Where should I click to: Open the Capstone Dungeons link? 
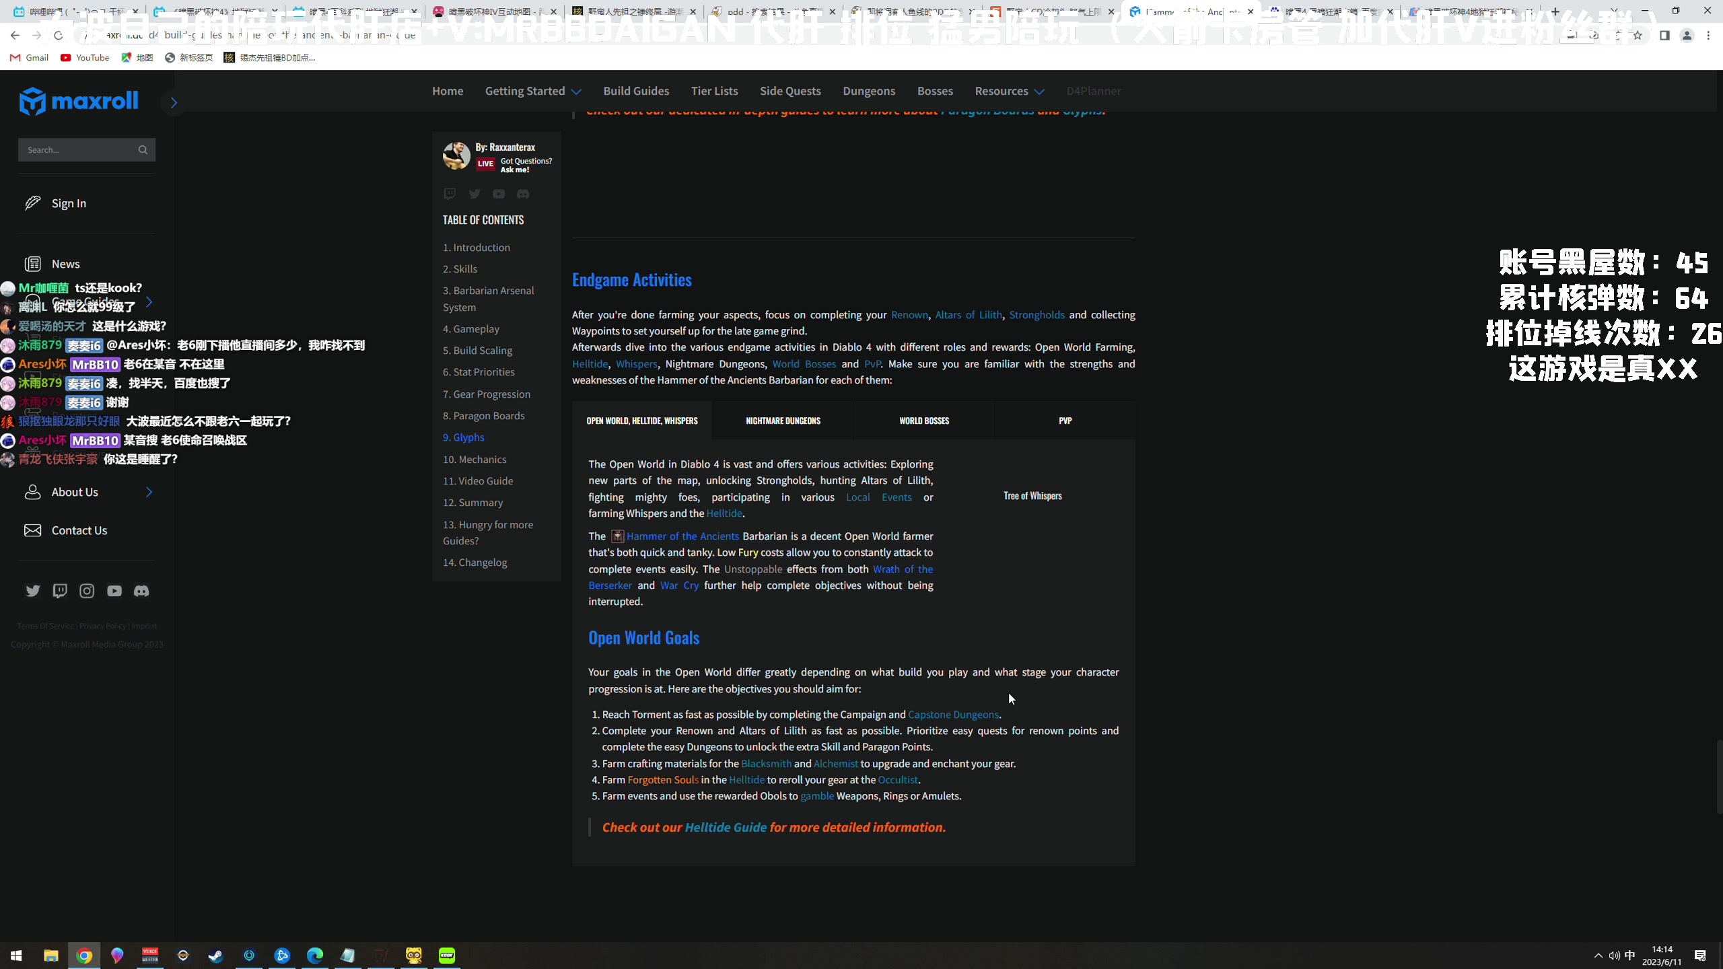953,715
